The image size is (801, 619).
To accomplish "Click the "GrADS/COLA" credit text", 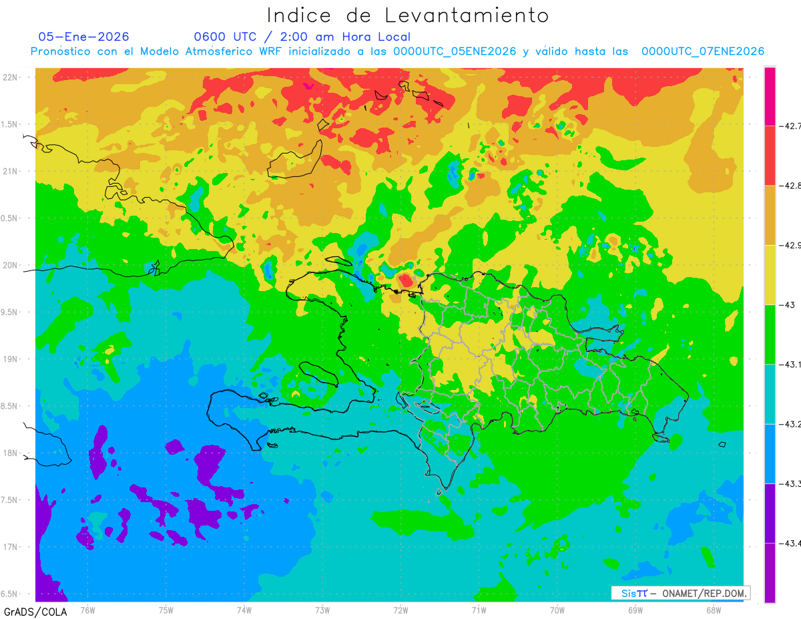I will pos(34,612).
